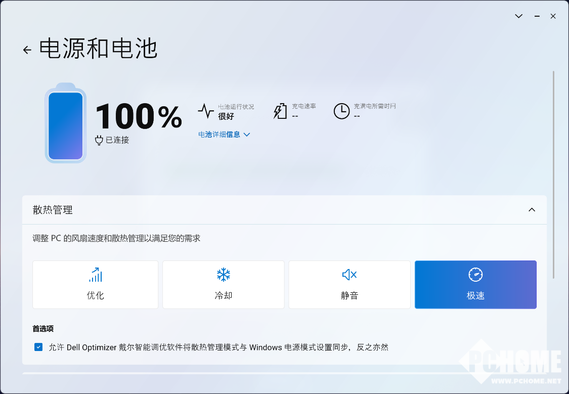This screenshot has width=569, height=394.
Task: Click the muted speaker icon for quiet mode
Action: click(349, 275)
